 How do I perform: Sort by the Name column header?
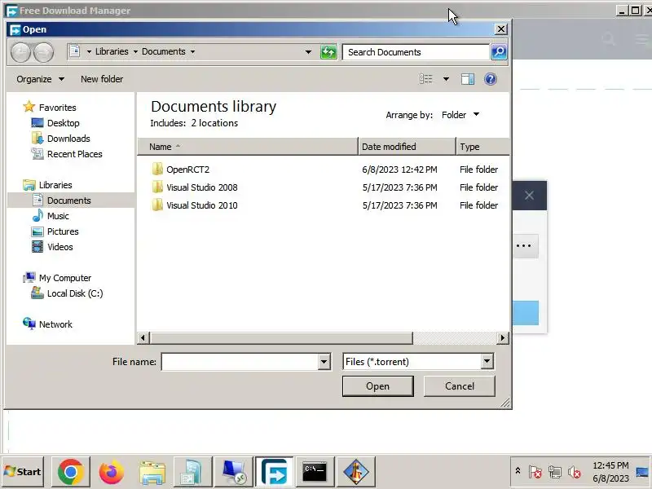tap(248, 147)
